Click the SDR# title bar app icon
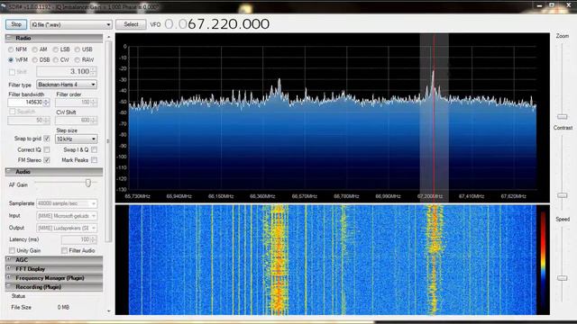This screenshot has height=324, width=577. (x=4, y=6)
